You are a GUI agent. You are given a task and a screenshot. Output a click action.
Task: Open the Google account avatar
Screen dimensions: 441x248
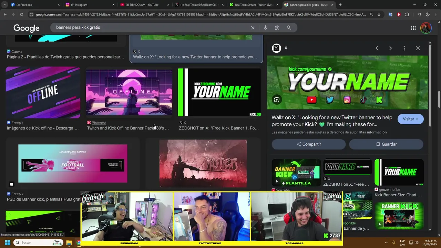[426, 28]
